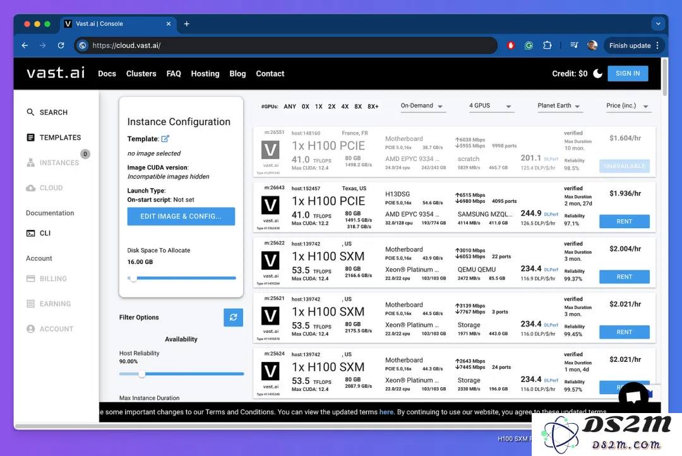Click EDIT IMAGE & CONFIG button
This screenshot has width=682, height=456.
coord(181,216)
